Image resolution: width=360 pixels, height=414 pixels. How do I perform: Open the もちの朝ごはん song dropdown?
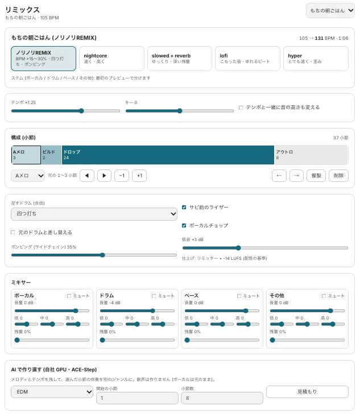(x=330, y=11)
